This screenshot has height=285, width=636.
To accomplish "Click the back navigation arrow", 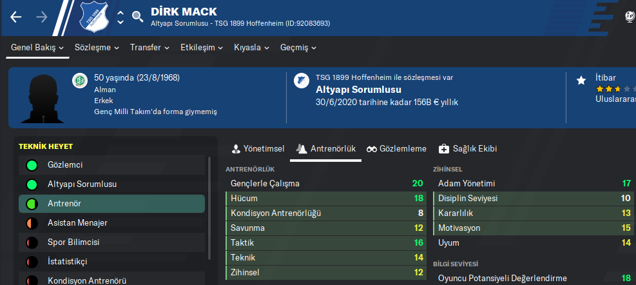I will tap(16, 17).
